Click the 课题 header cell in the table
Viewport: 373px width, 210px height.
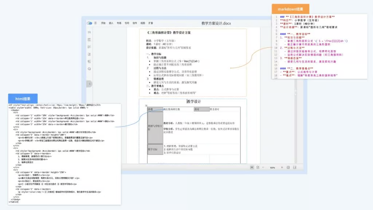tap(155, 109)
